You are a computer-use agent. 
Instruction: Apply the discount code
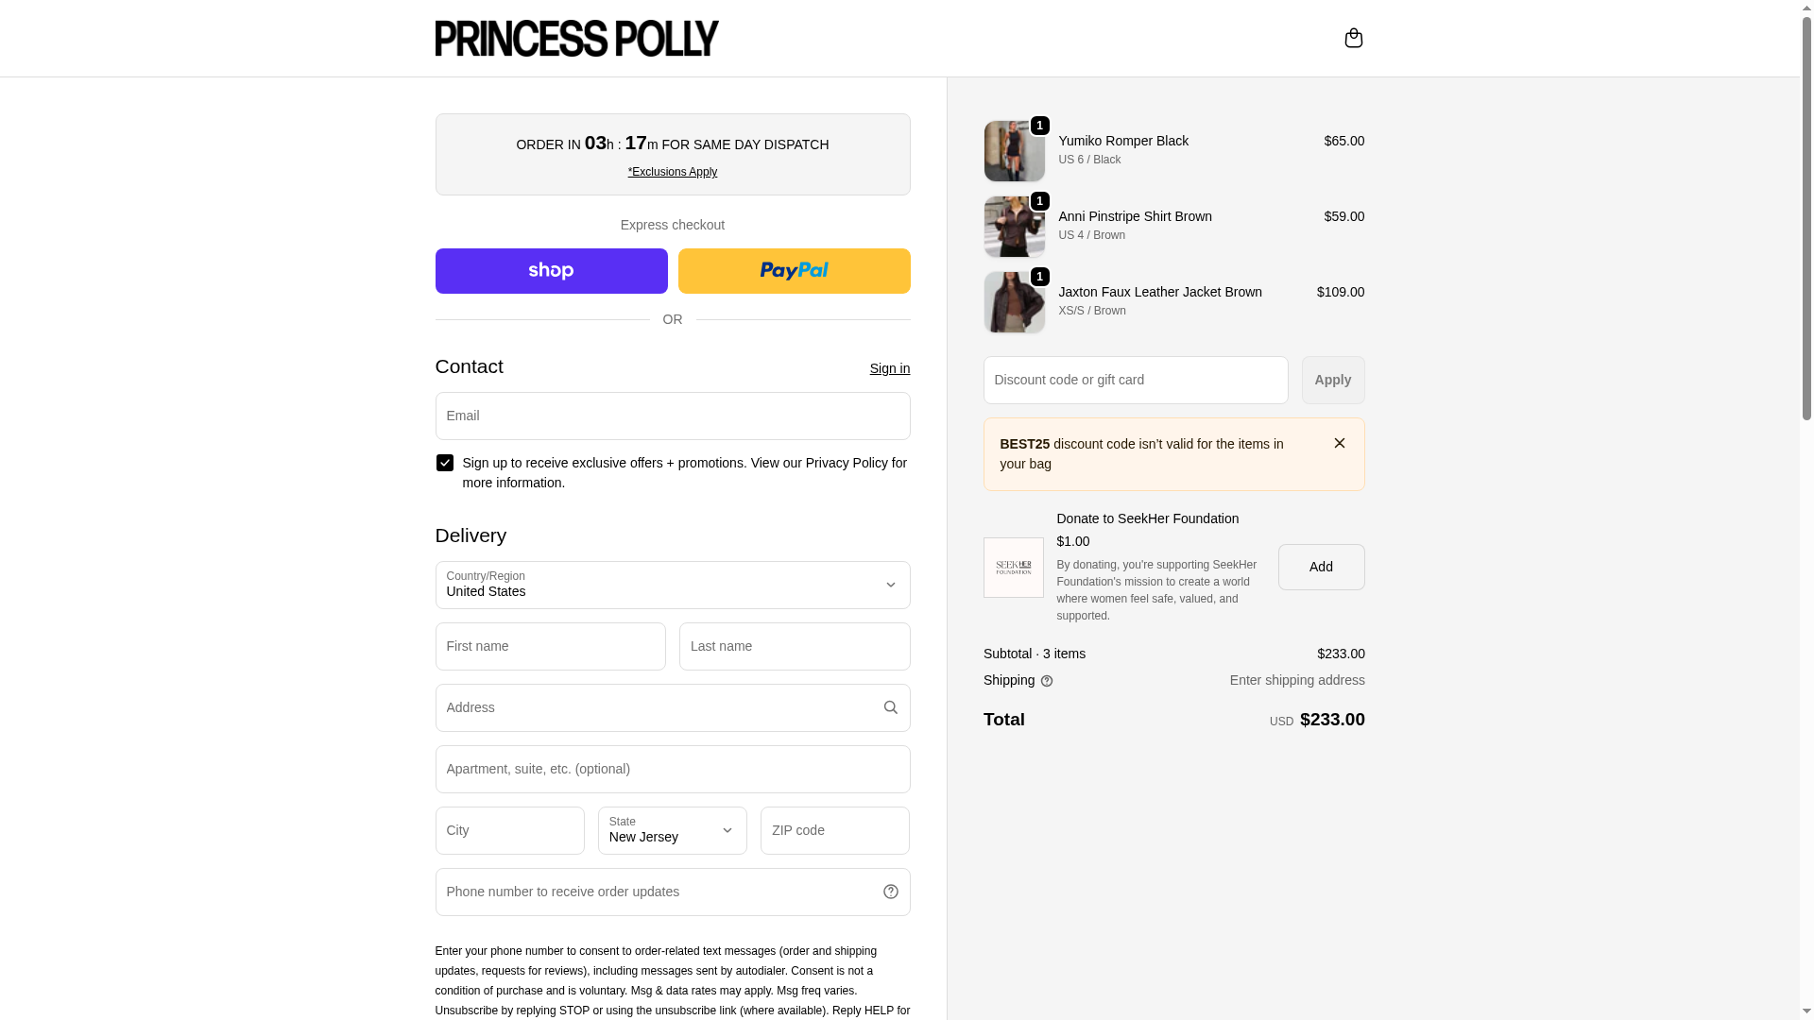tap(1332, 380)
